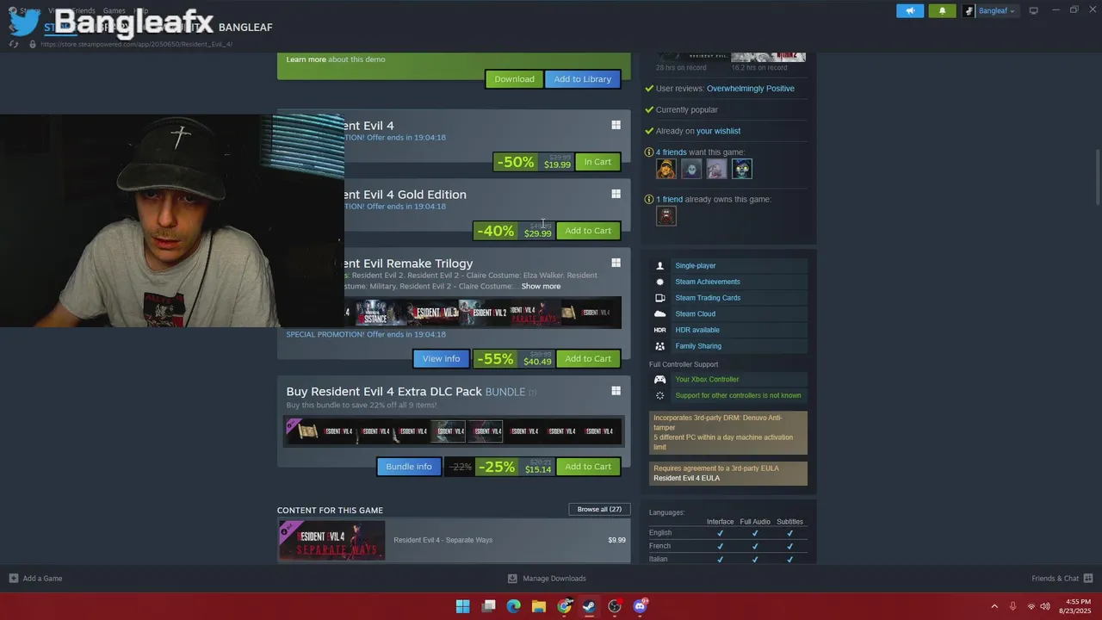This screenshot has height=620, width=1102.
Task: View info for the Remake Trilogy
Action: 441,358
